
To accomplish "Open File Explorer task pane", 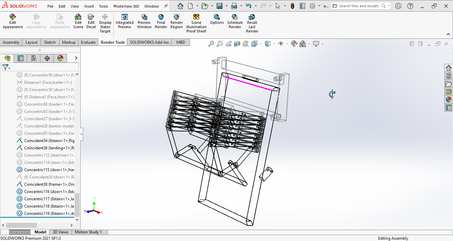I will 449,84.
